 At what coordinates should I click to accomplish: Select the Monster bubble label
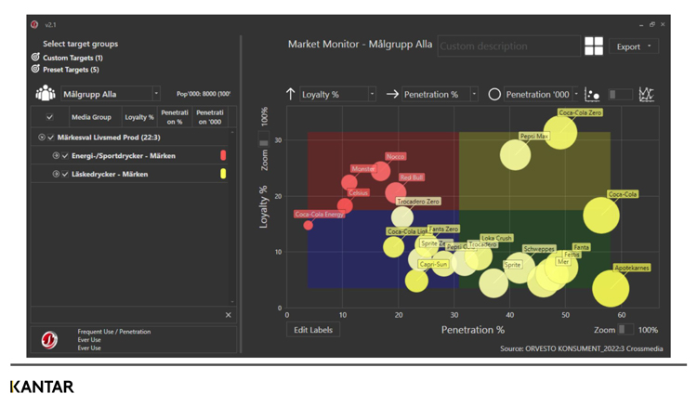363,169
